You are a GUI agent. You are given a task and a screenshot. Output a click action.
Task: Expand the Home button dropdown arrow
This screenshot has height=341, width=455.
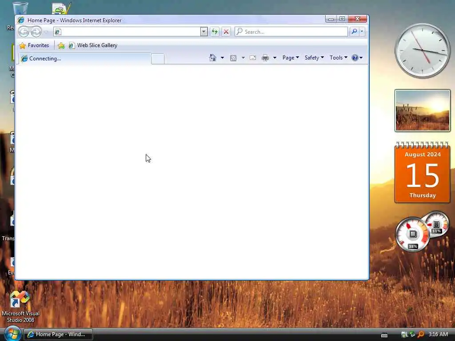tap(222, 58)
